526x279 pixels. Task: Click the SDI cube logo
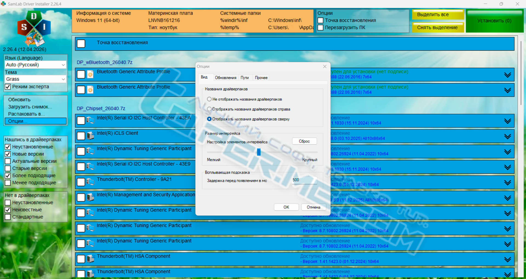click(x=34, y=28)
